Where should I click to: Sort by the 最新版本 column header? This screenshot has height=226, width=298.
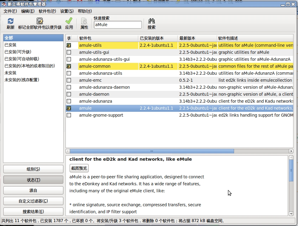point(197,38)
